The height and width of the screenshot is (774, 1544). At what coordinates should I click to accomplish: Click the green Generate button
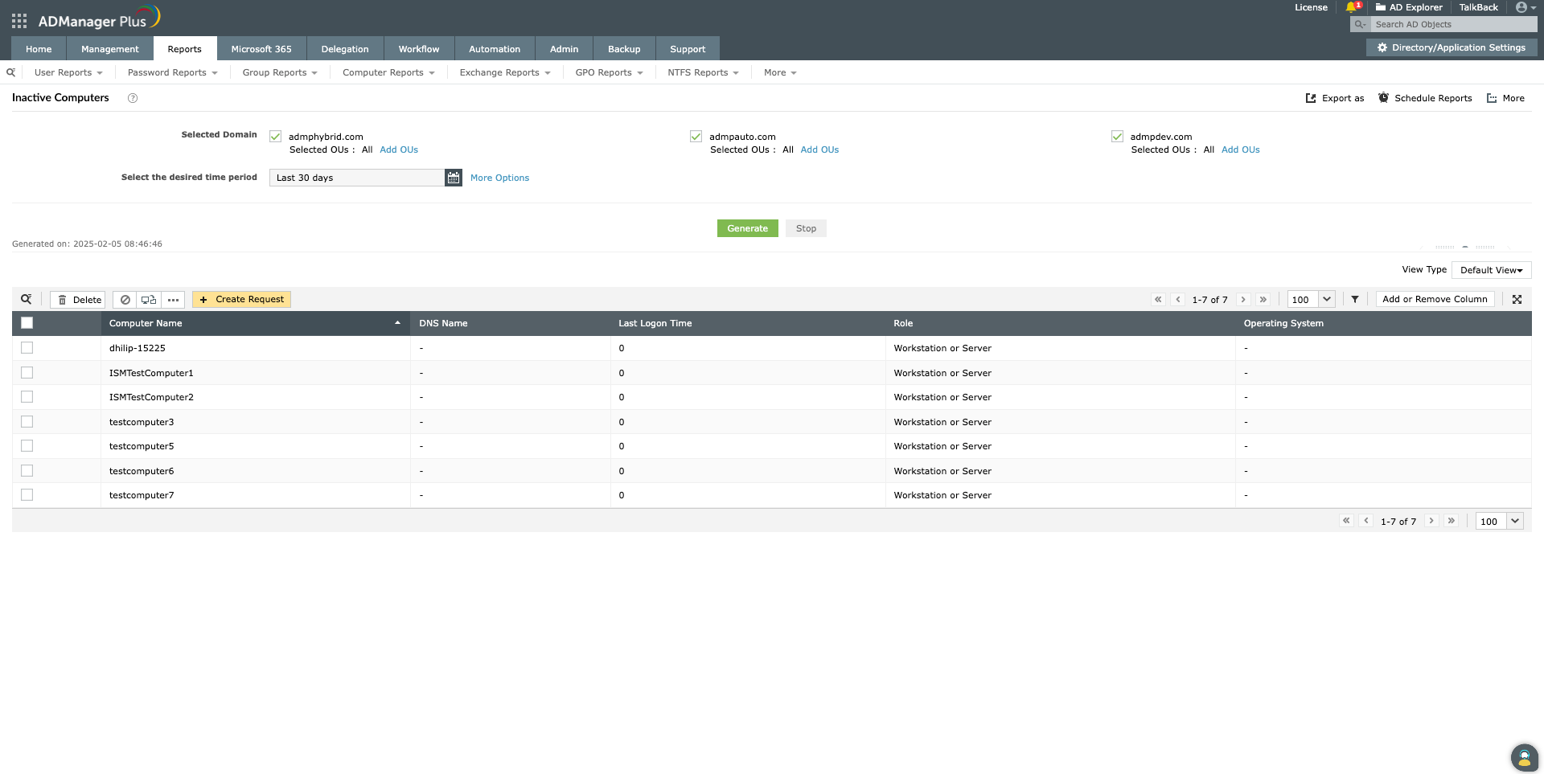pyautogui.click(x=748, y=228)
